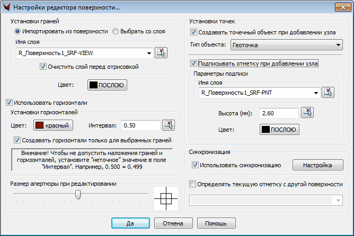Click pick icon beside Интервал field
Screen dimensions: 354x236
(169, 125)
